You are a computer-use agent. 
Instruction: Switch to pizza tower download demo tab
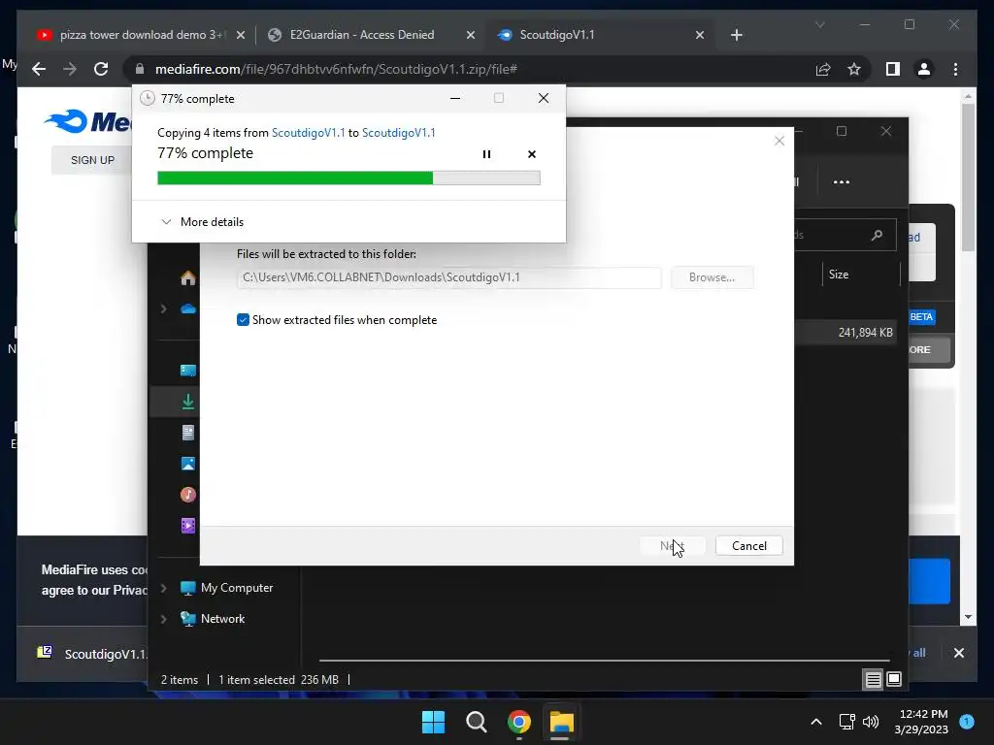(140, 35)
